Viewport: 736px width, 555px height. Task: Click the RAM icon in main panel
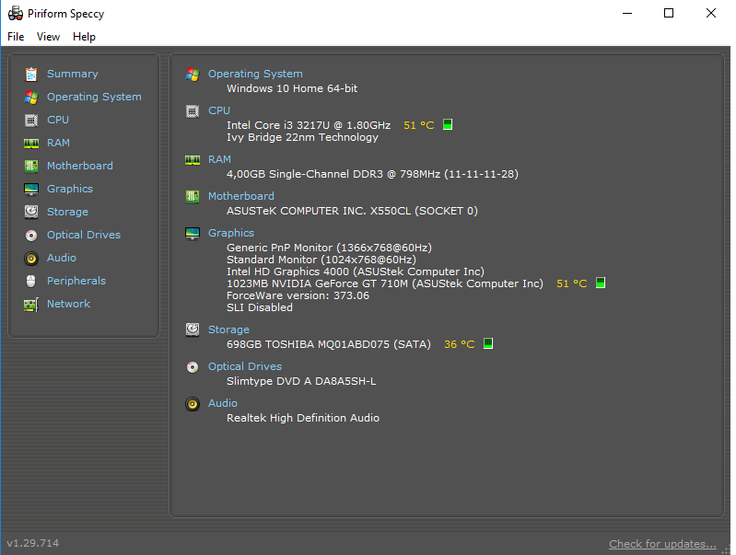click(193, 160)
